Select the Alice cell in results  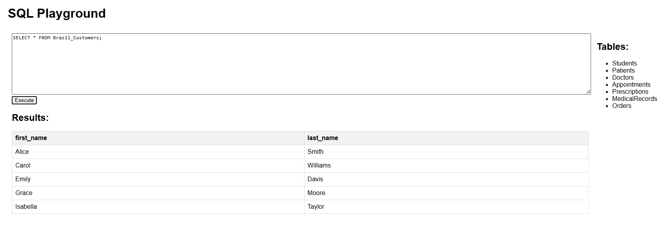[22, 152]
